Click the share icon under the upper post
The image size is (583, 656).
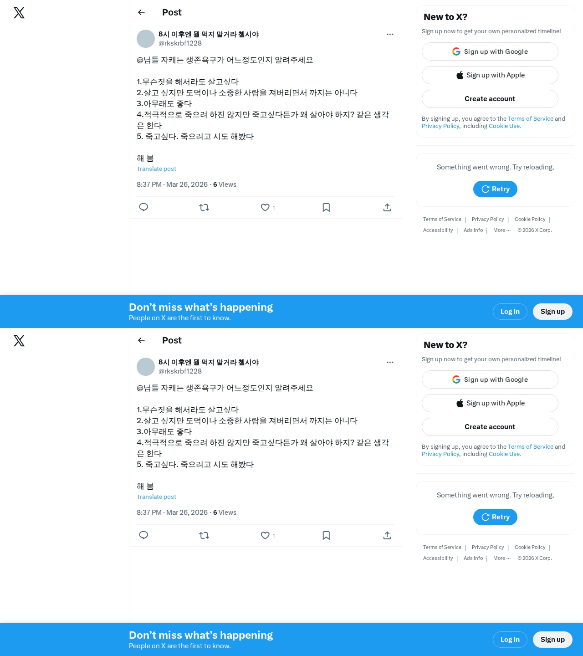pos(387,207)
